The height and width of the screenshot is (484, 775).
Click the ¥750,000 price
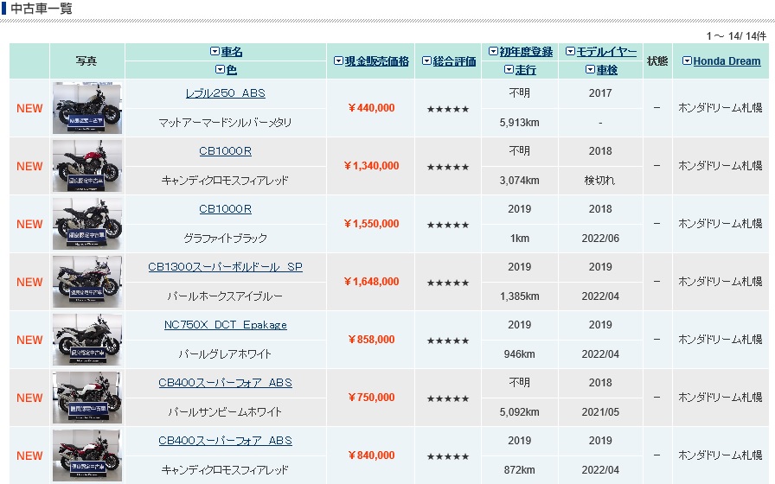371,398
